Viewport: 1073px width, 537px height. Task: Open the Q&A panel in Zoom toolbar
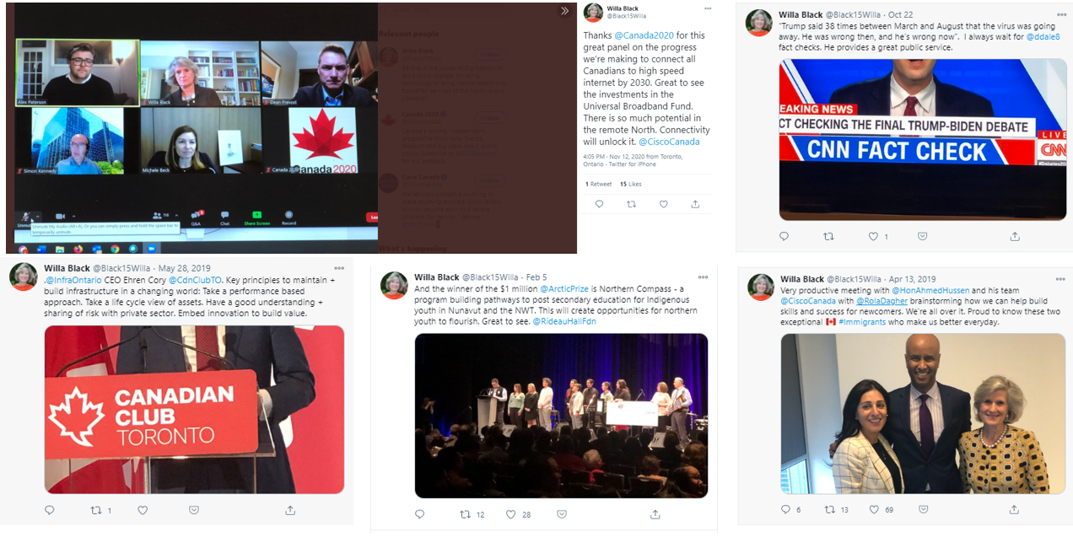[196, 217]
